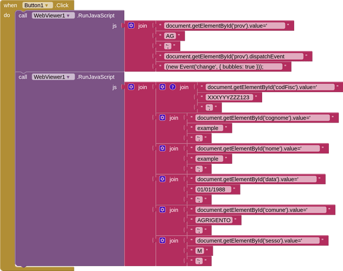Open the gear icon on the data join block

click(x=162, y=179)
